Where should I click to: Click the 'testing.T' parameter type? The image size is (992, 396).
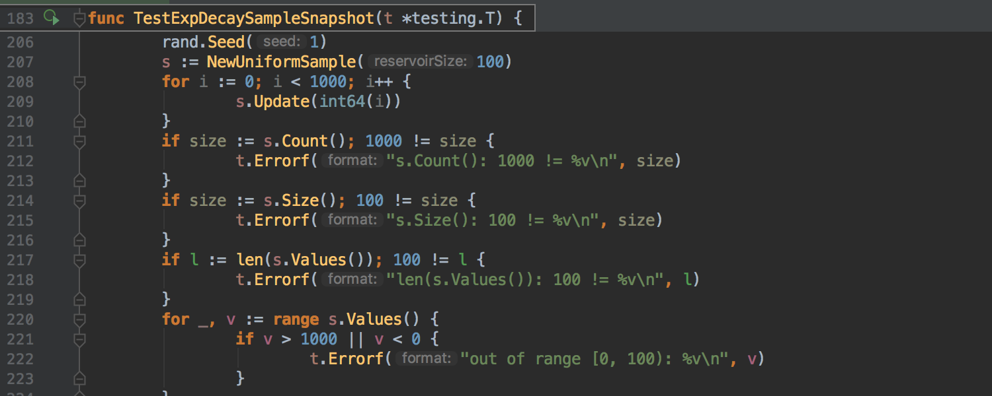453,18
